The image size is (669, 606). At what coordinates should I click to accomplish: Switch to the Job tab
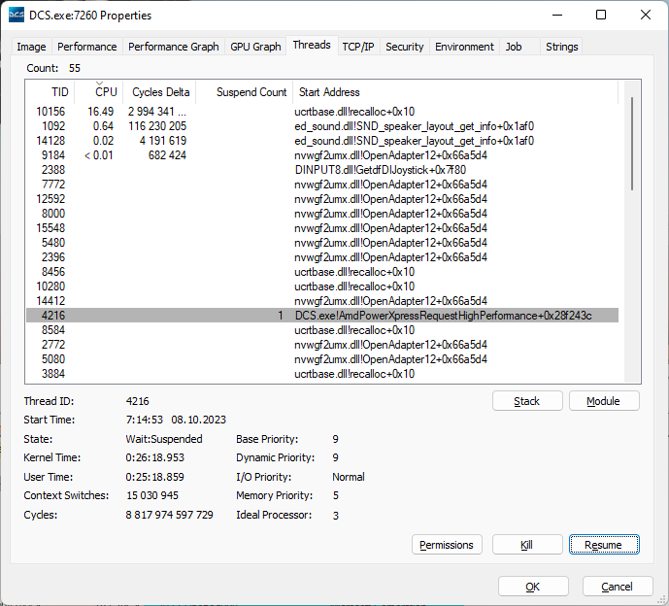(x=514, y=47)
